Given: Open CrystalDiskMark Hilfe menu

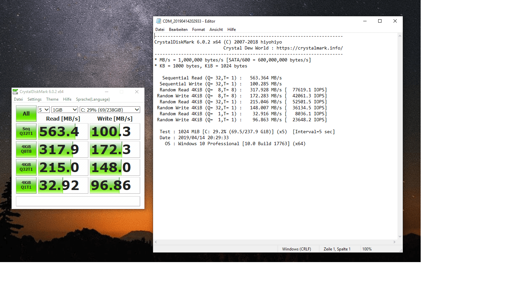Looking at the screenshot, I should pyautogui.click(x=67, y=99).
